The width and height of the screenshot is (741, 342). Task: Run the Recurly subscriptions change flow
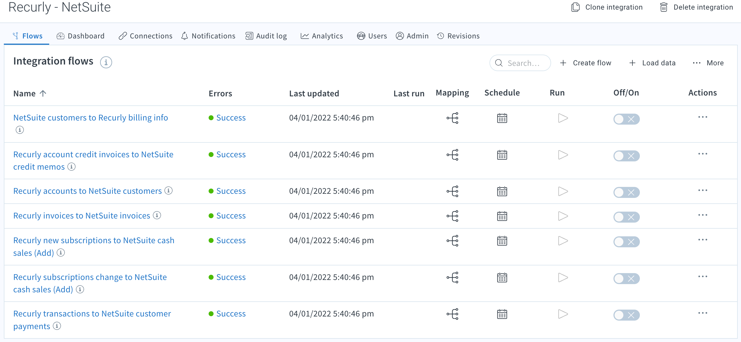(563, 277)
